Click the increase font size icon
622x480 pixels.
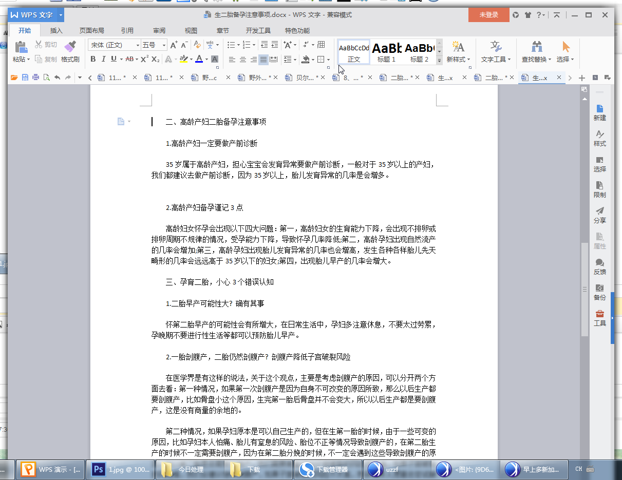pyautogui.click(x=174, y=45)
